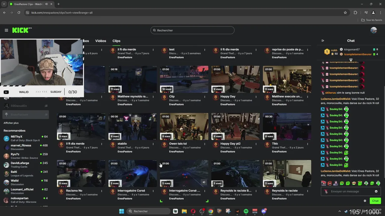Reload the current page
The width and height of the screenshot is (385, 216).
tap(19, 13)
